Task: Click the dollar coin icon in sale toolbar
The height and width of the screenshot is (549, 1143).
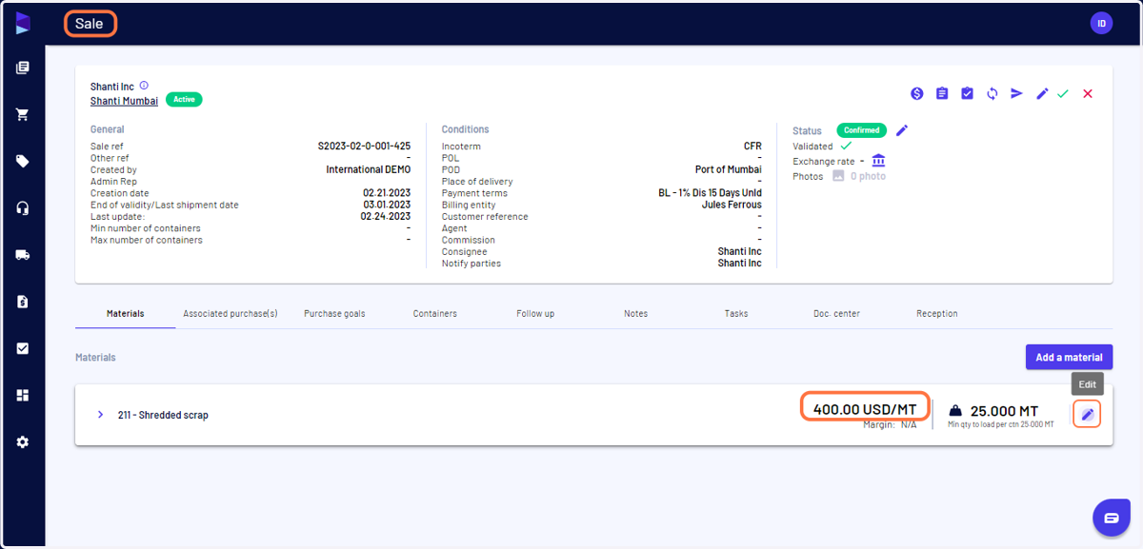Action: [x=916, y=93]
